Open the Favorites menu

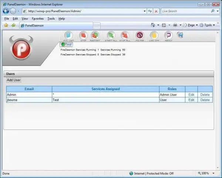click(38, 19)
